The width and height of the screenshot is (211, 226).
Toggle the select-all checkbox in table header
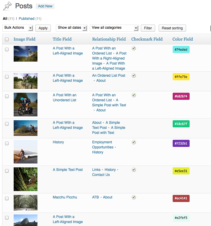coord(7,39)
